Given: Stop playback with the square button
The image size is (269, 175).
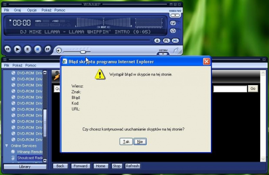Looking at the screenshot, I should 38,49.
